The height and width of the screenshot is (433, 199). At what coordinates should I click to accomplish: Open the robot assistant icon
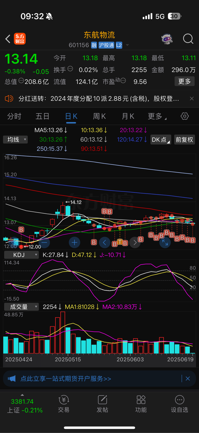coord(167,39)
